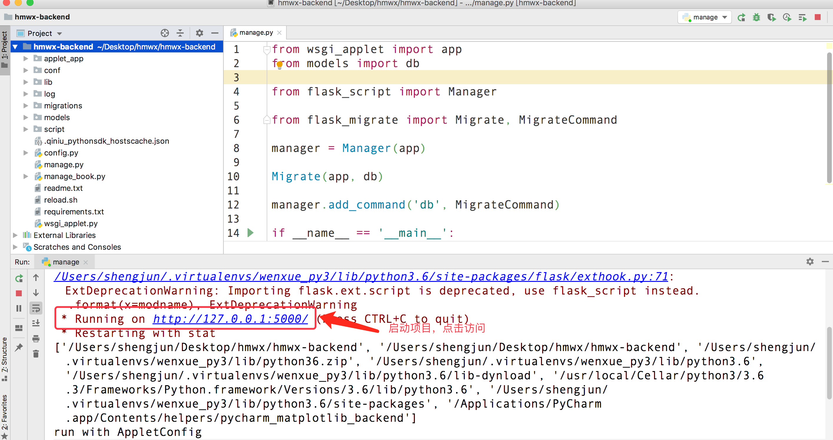Open the Structure tool window tab
The width and height of the screenshot is (833, 440).
point(4,359)
